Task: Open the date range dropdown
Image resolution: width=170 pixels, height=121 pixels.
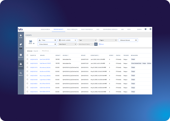Action: tap(68, 40)
